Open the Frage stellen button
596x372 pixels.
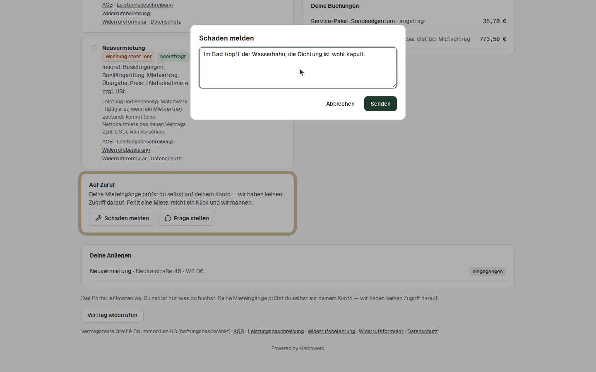click(187, 218)
